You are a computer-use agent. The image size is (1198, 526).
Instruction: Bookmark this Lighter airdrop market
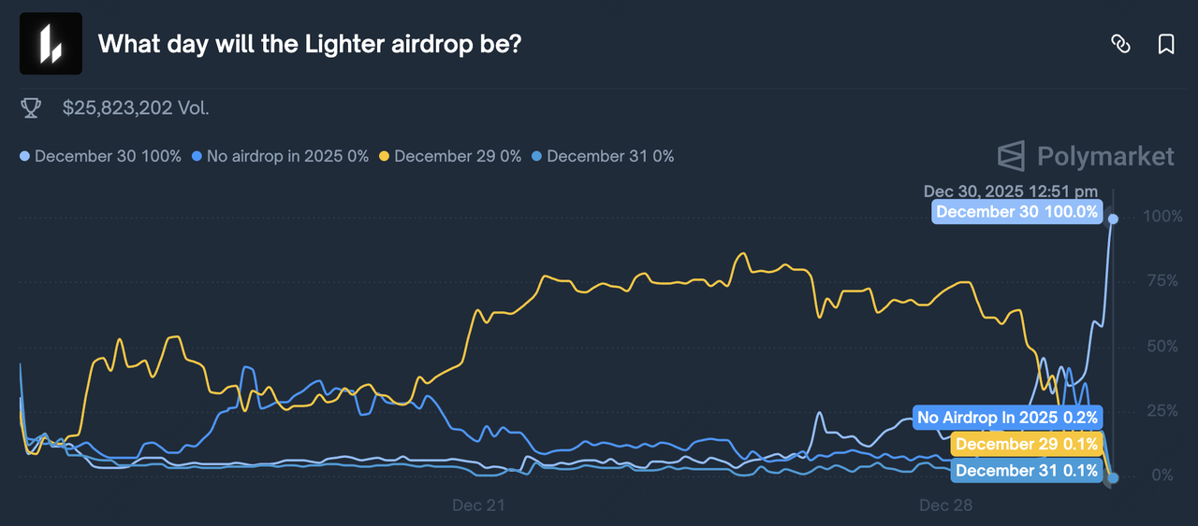(1166, 44)
